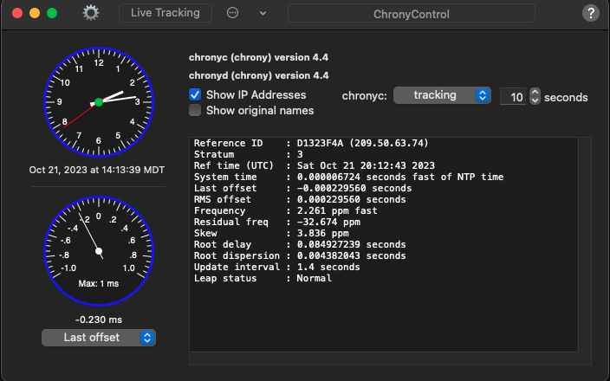Click the Max: 1 ms gauge label
The width and height of the screenshot is (610, 381).
click(x=99, y=284)
